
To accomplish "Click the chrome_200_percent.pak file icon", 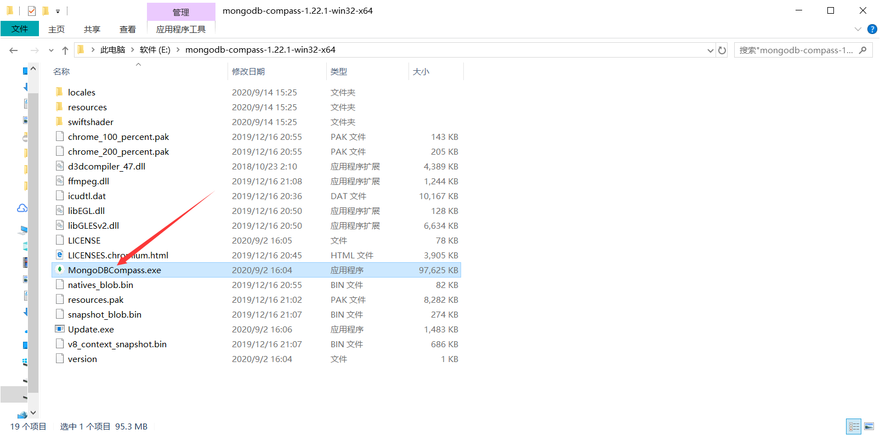I will [60, 151].
